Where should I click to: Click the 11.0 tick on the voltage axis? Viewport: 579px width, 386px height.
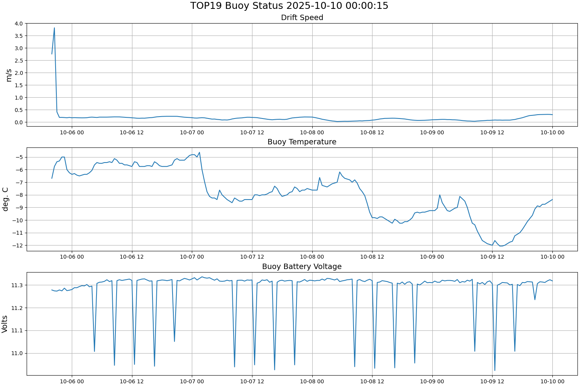[17, 353]
